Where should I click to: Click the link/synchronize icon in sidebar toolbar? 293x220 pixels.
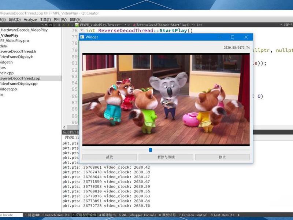point(51,25)
